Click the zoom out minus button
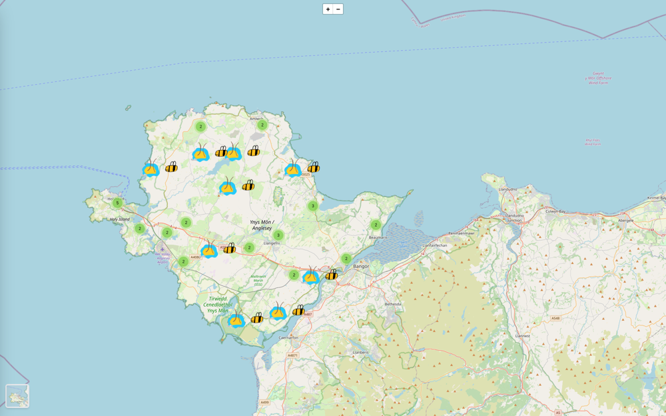The height and width of the screenshot is (416, 666). tap(338, 9)
